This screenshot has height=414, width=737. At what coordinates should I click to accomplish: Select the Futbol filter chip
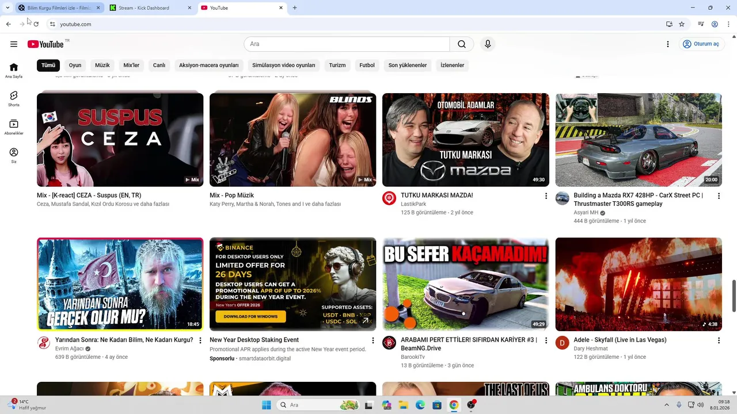pyautogui.click(x=367, y=65)
